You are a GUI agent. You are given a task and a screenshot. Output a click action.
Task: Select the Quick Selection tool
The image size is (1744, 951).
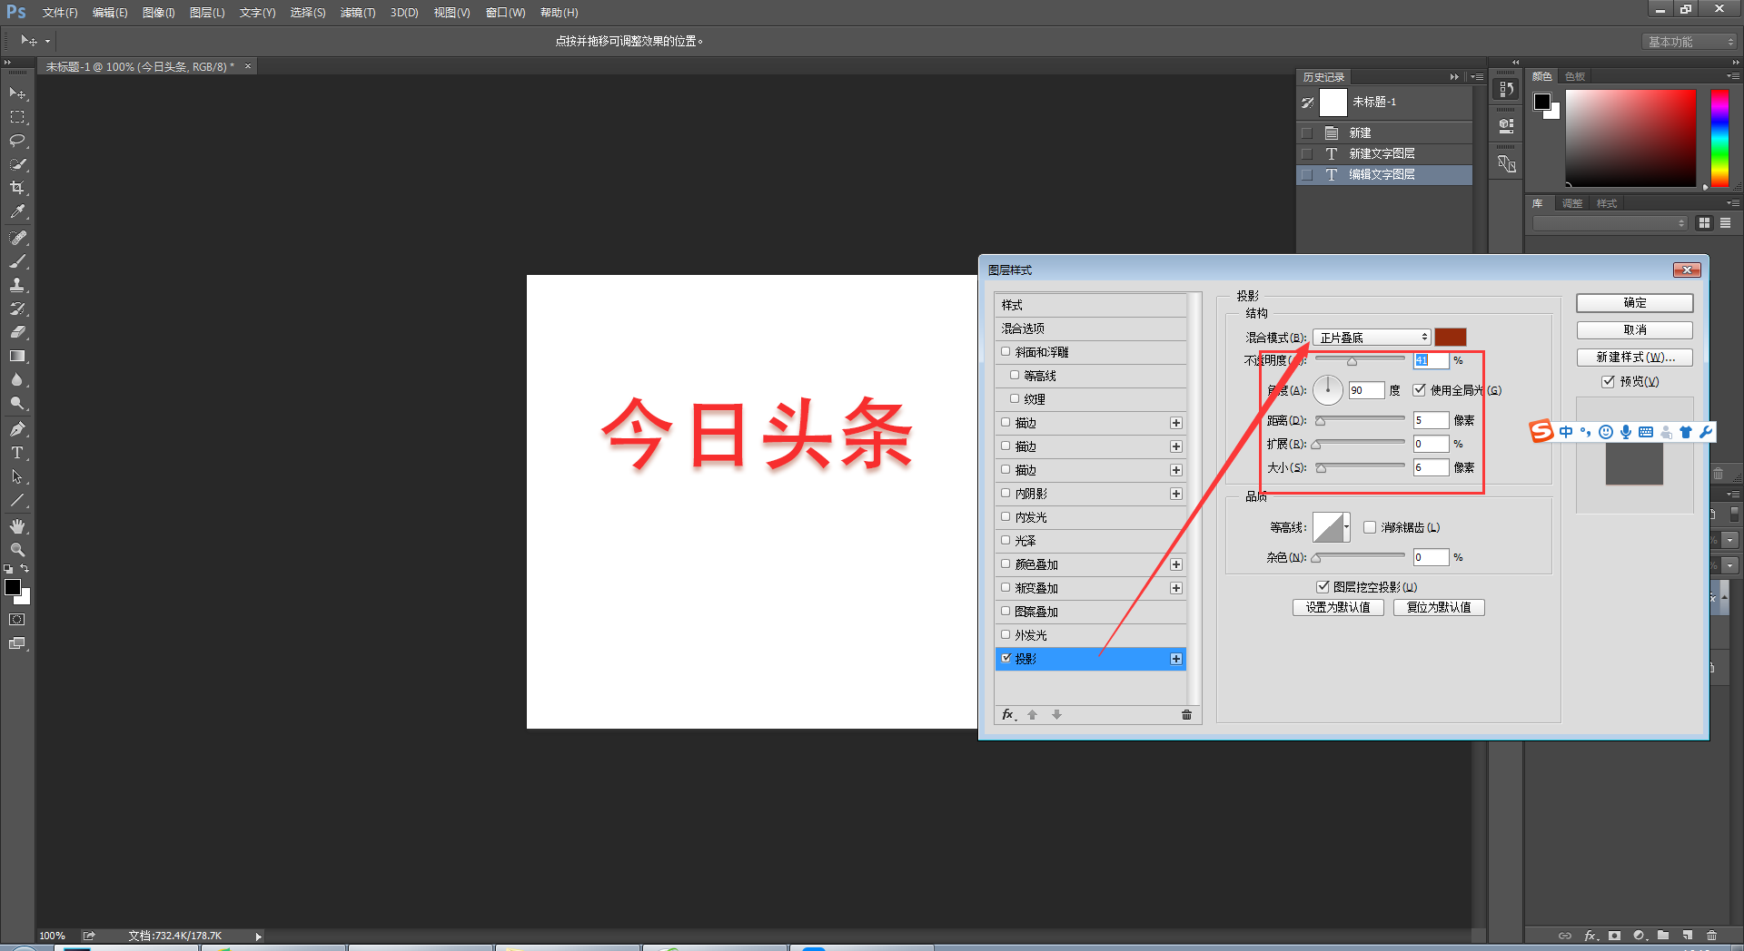coord(17,164)
